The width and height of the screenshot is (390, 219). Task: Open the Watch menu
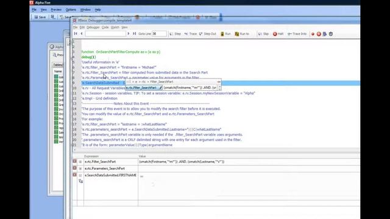tap(115, 27)
